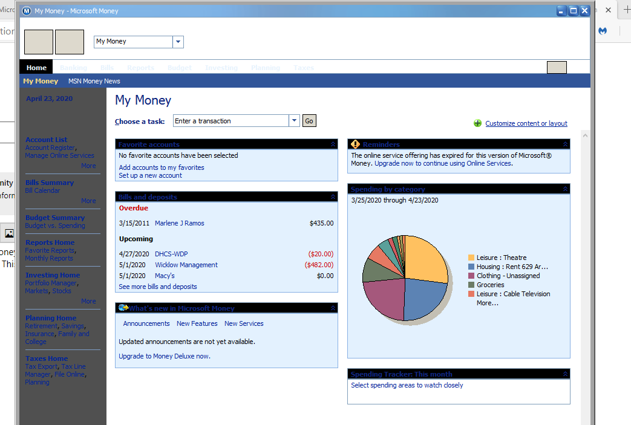The image size is (631, 425).
Task: Click the purple Clothing - Unassigned legend swatch
Action: 471,276
